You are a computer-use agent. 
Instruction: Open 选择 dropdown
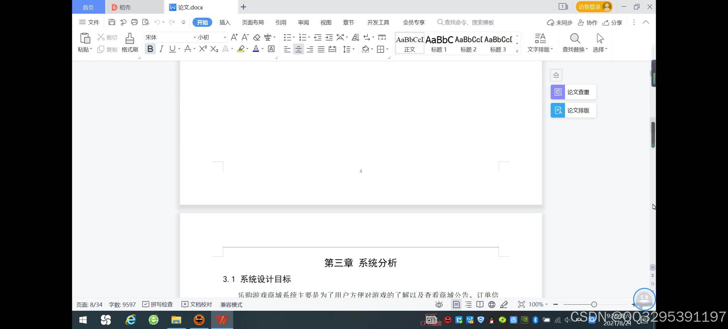tap(600, 49)
